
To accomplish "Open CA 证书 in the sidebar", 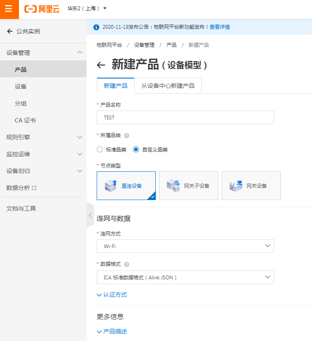I will pos(43,120).
